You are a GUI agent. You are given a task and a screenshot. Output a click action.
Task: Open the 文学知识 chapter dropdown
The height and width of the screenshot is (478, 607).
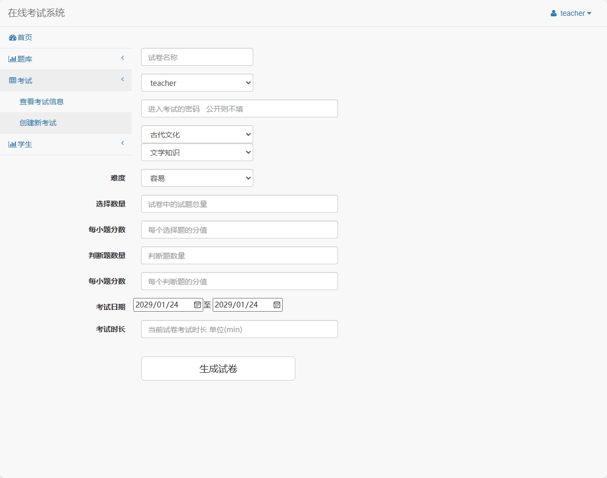(196, 152)
